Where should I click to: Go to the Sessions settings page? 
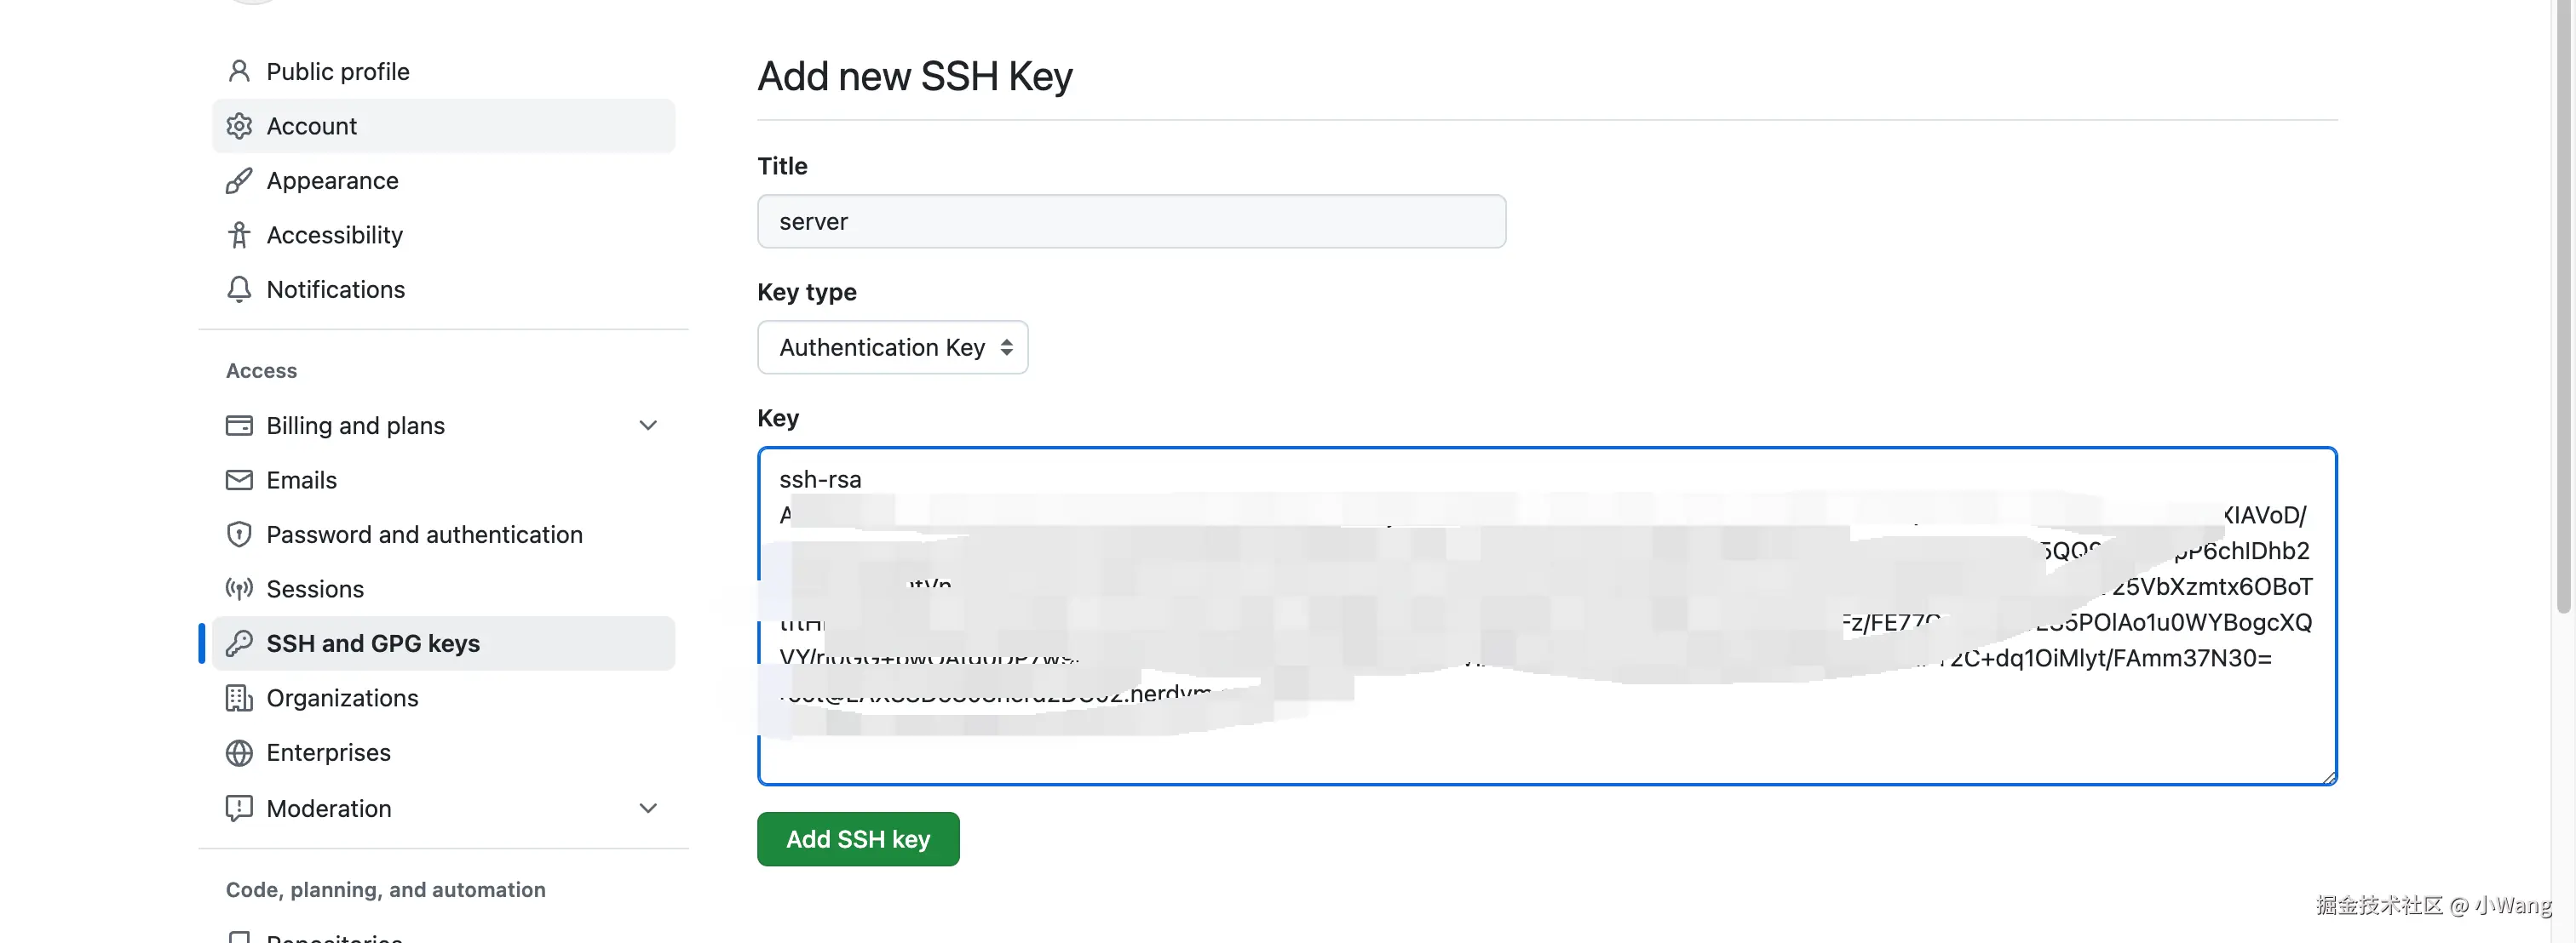pos(315,589)
